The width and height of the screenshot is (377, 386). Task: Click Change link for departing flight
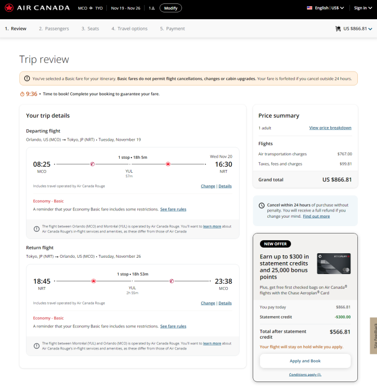click(x=208, y=186)
